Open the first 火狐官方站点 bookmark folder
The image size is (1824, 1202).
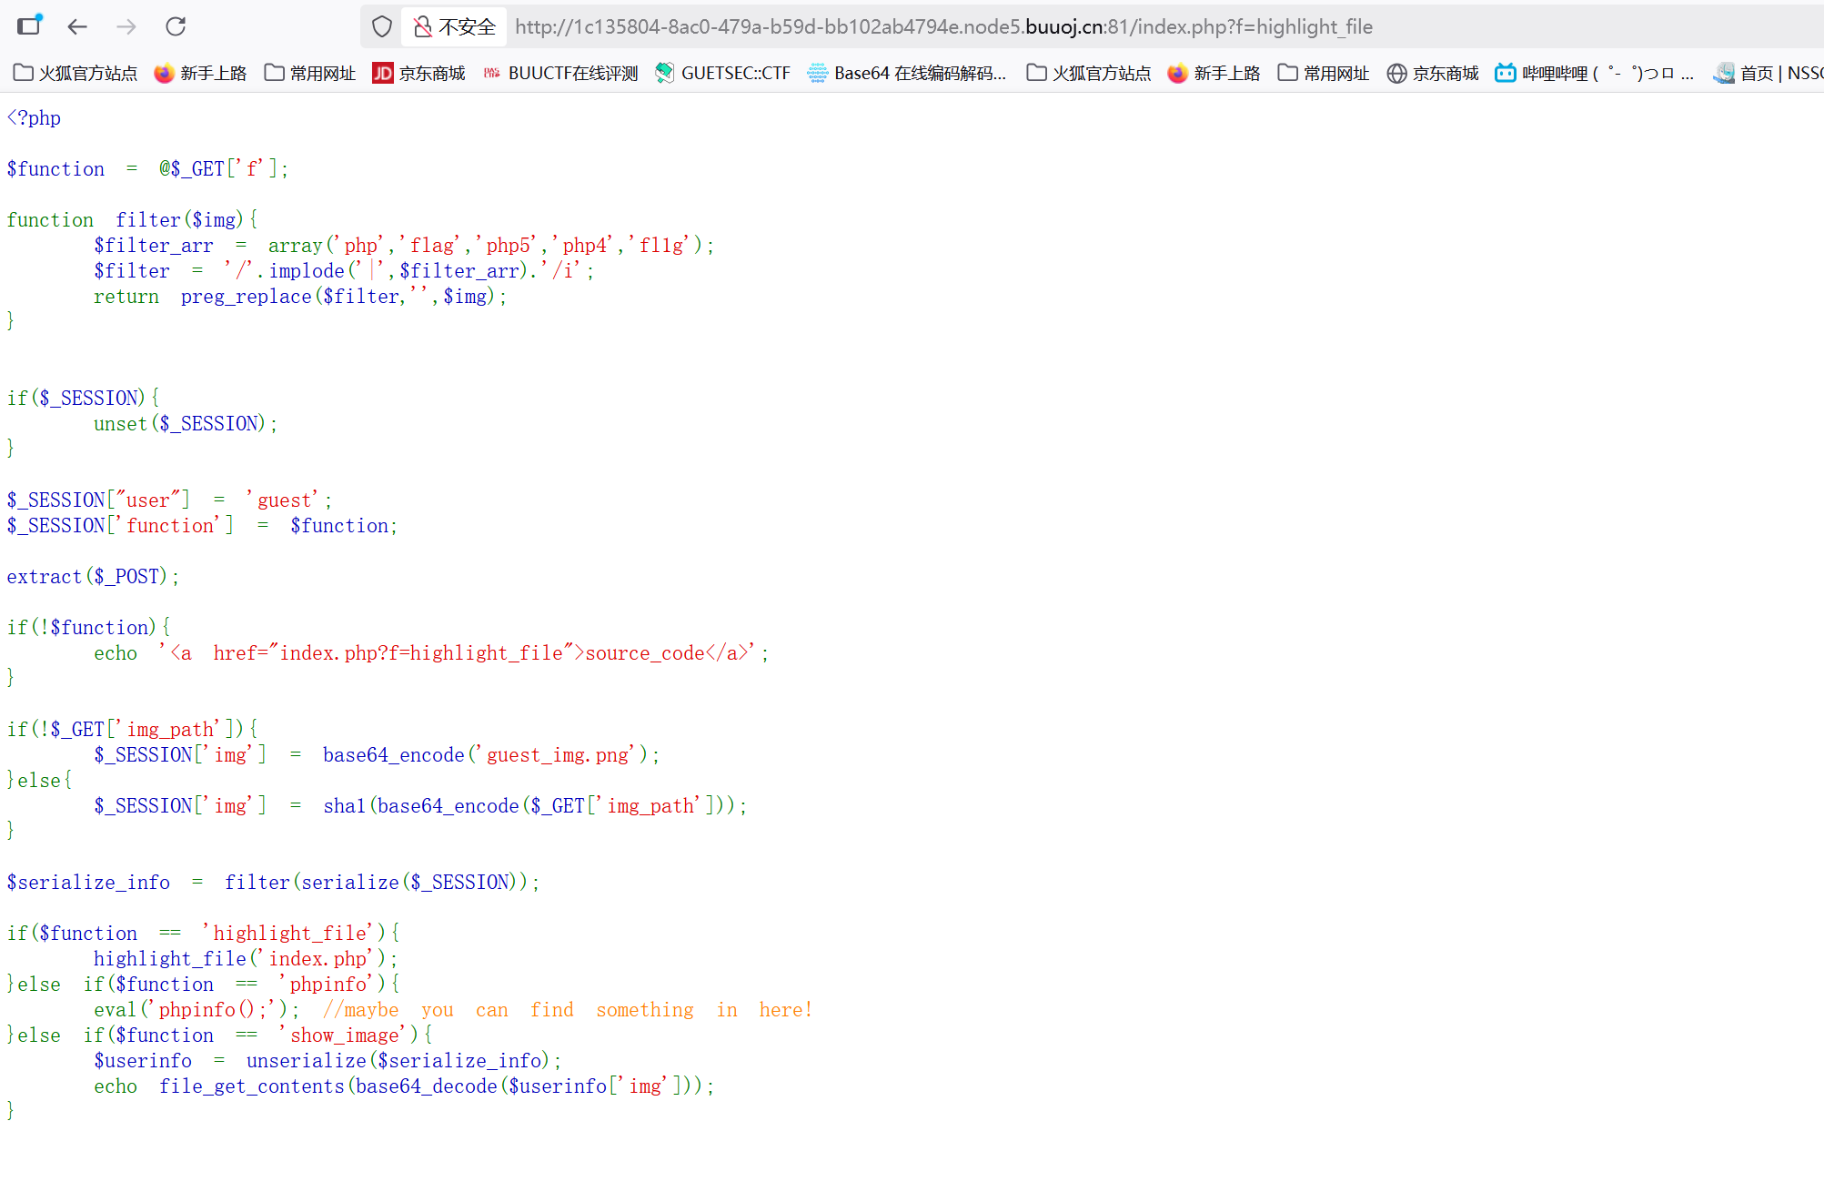(76, 73)
